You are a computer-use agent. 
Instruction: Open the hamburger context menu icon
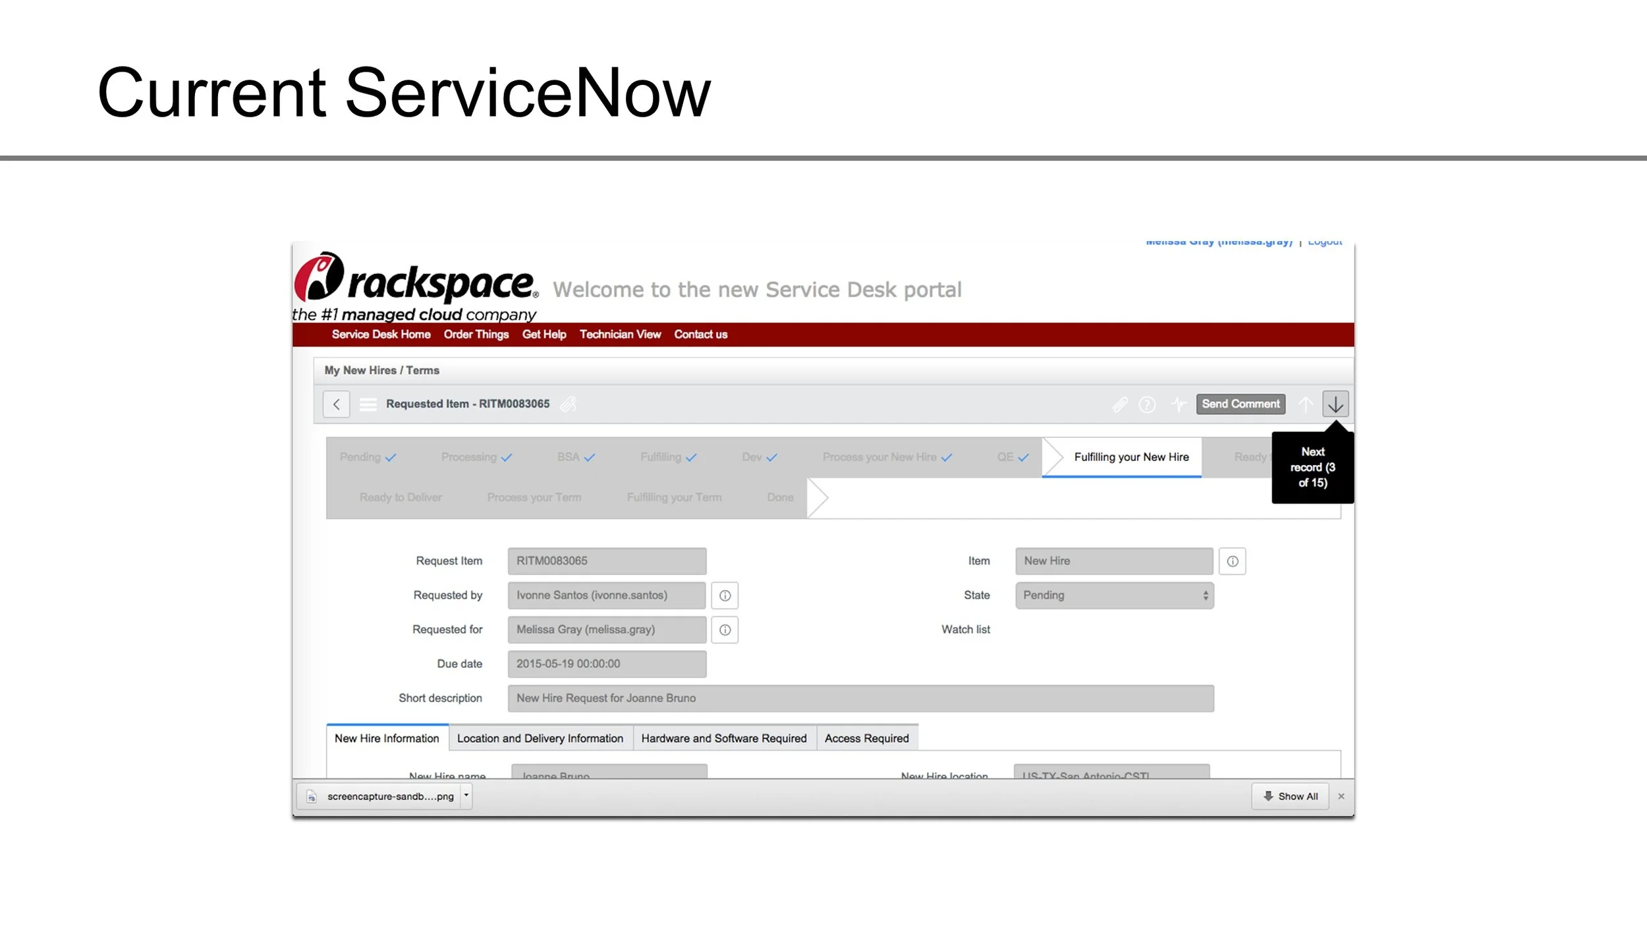pos(368,404)
